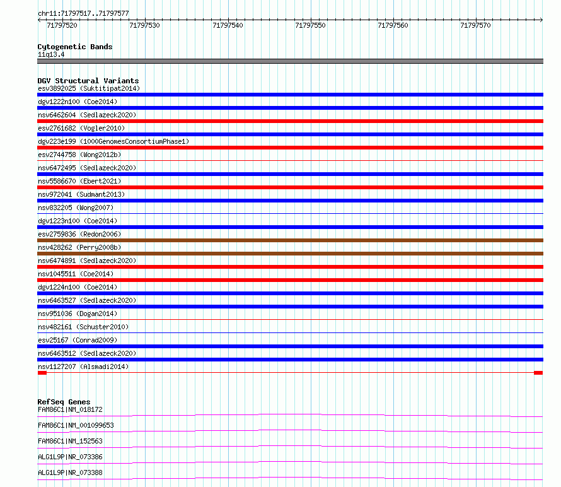Viewport: 561px width, 487px height.
Task: Click the blue bar under esv25167
Action: [290, 346]
